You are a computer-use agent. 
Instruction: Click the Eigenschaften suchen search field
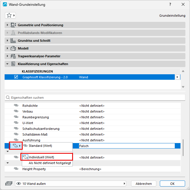pos(95,98)
